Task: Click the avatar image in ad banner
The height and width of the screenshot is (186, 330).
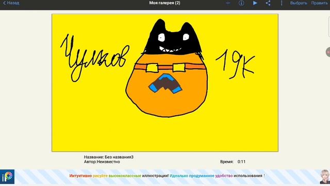Action: pyautogui.click(x=325, y=177)
